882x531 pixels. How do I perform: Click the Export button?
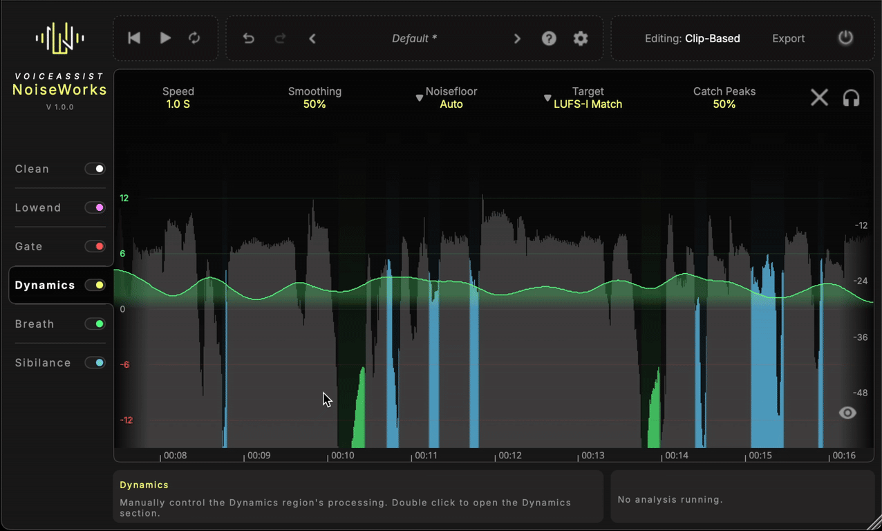tap(788, 39)
